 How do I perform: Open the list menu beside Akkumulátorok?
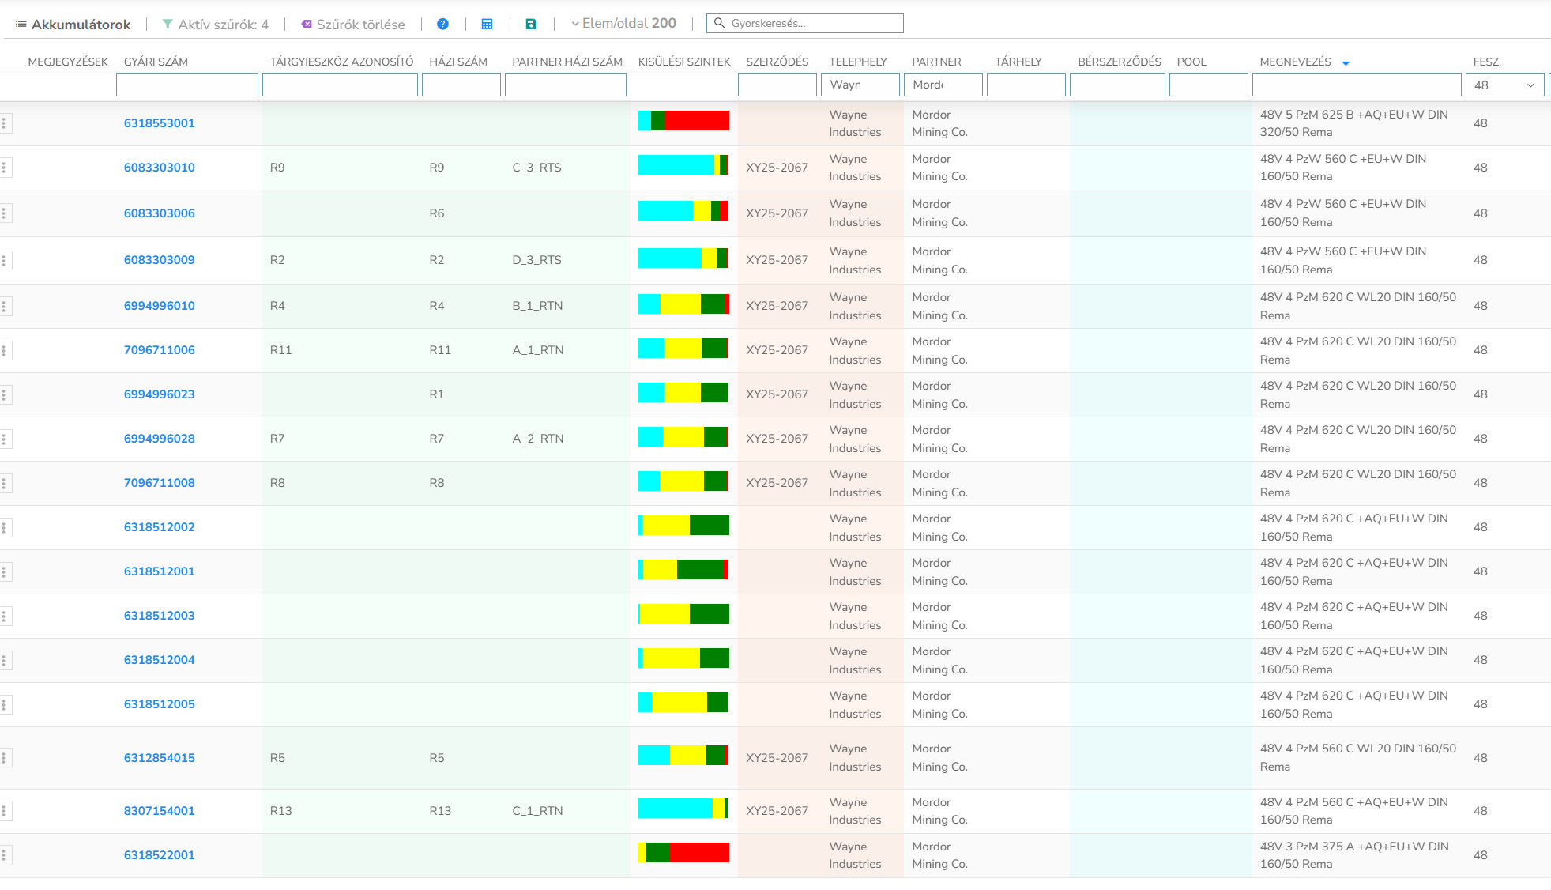[x=21, y=23]
